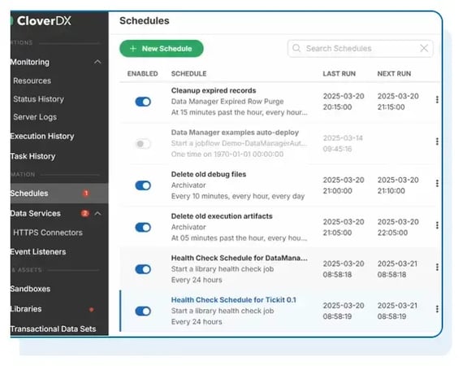Select Schedules in the sidebar
The width and height of the screenshot is (463, 366).
(59, 194)
